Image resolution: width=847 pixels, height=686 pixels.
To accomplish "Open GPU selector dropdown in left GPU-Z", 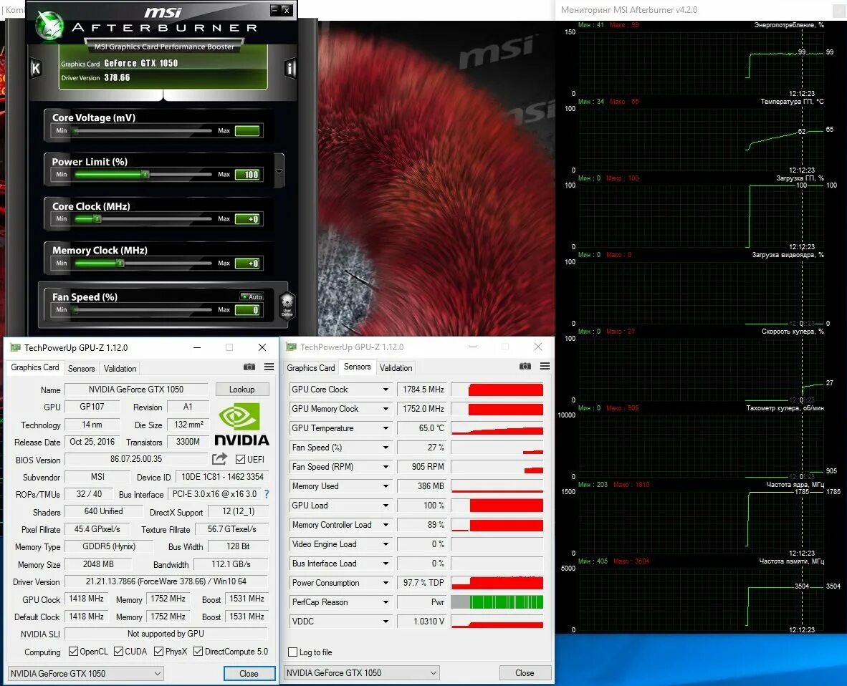I will click(x=85, y=674).
